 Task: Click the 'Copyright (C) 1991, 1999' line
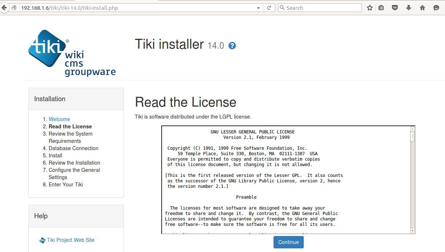(237, 148)
